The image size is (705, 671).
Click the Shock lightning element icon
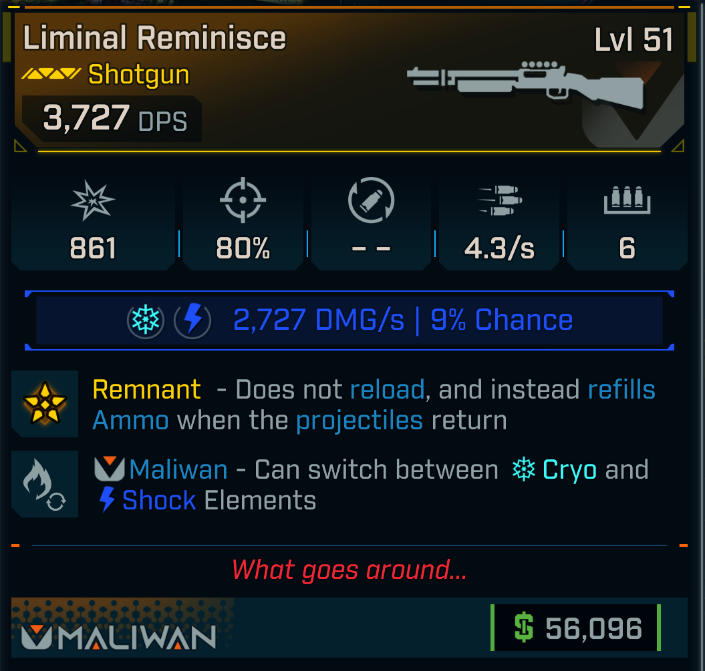192,321
